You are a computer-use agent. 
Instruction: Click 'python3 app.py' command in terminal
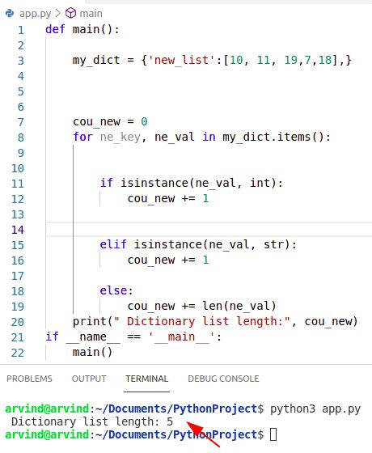[315, 409]
